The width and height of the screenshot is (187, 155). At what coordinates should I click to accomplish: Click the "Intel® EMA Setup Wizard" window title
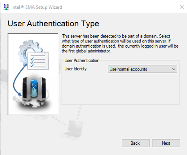[36, 7]
